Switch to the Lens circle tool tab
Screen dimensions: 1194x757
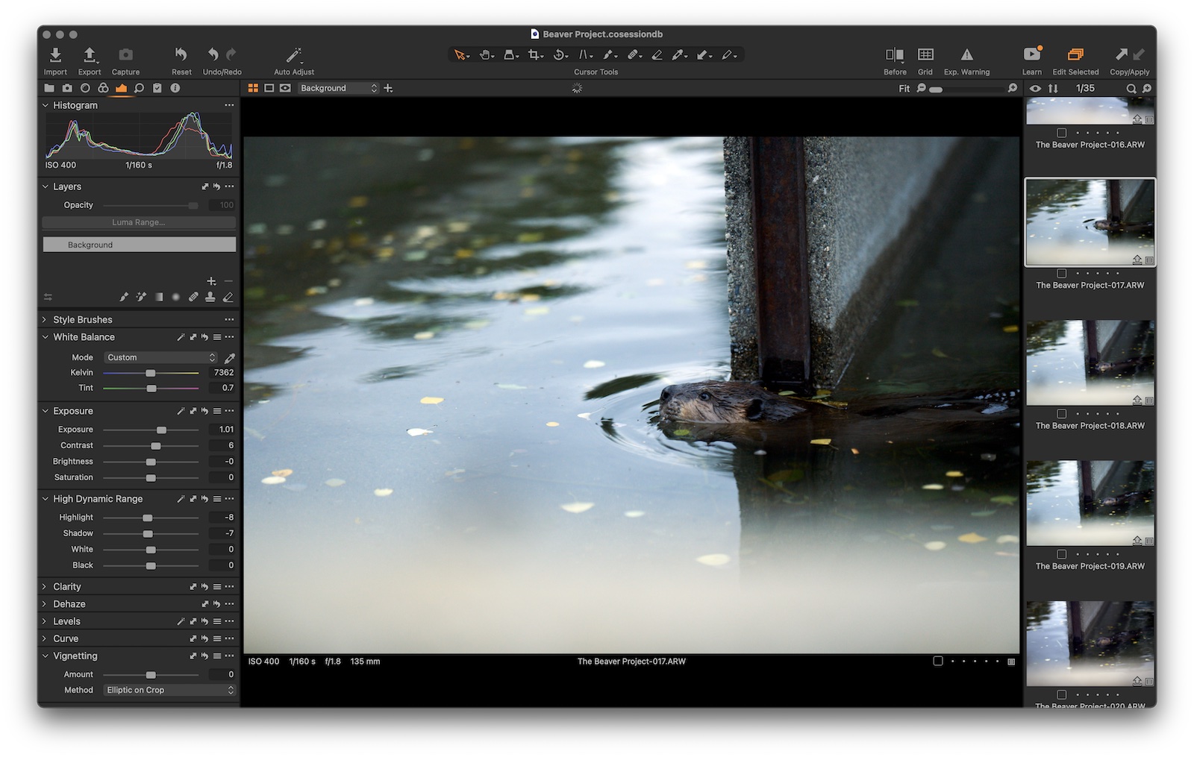tap(85, 88)
